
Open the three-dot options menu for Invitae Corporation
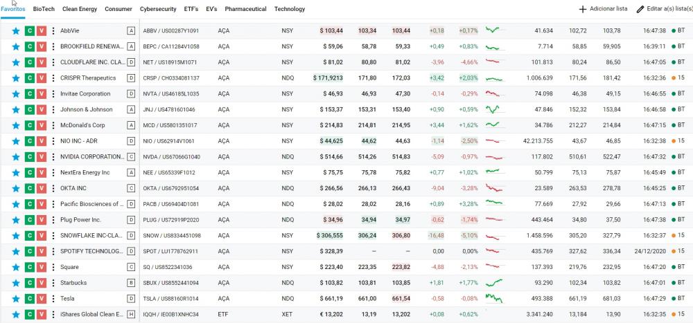tap(53, 94)
